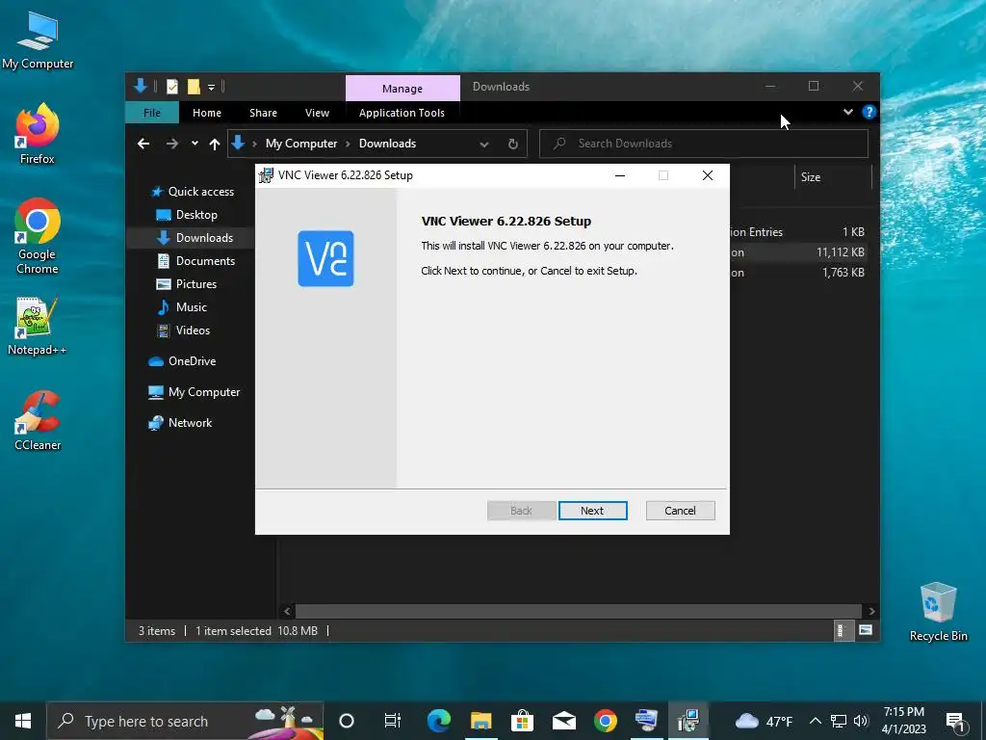Image resolution: width=986 pixels, height=740 pixels.
Task: Select the Google Chrome desktop shortcut
Action: point(38,237)
